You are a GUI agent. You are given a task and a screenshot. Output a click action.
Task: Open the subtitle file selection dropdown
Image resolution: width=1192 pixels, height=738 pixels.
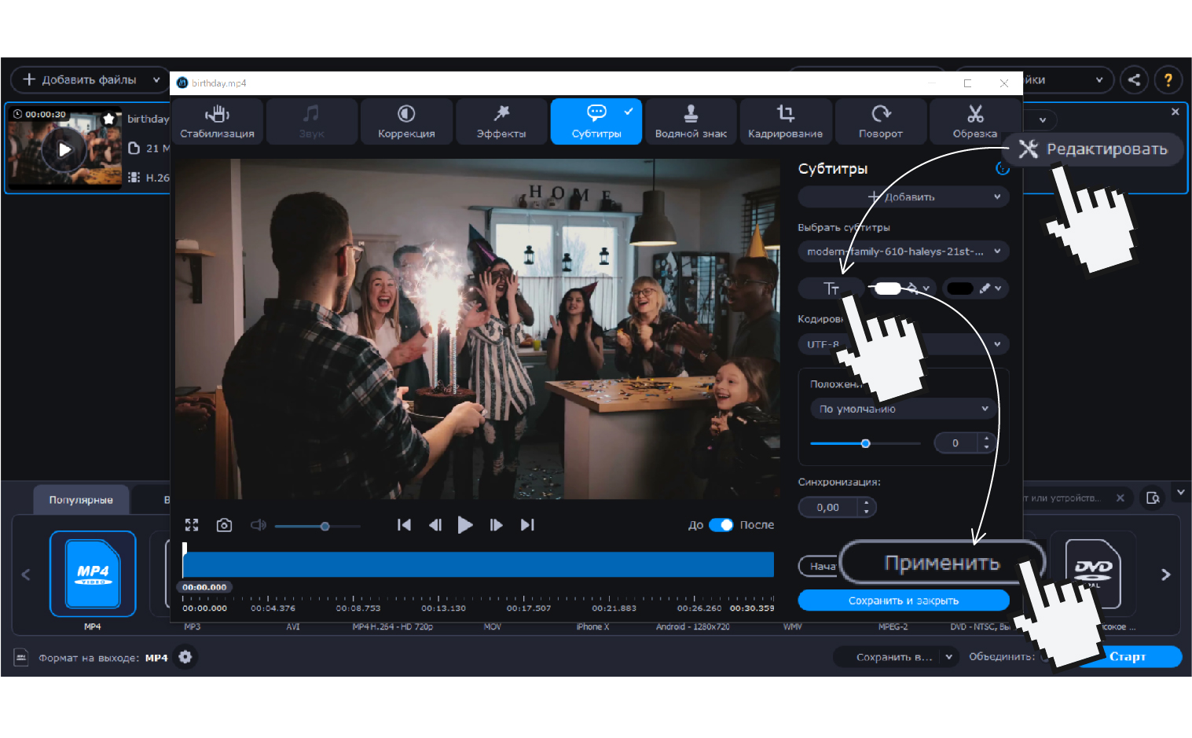(x=903, y=252)
